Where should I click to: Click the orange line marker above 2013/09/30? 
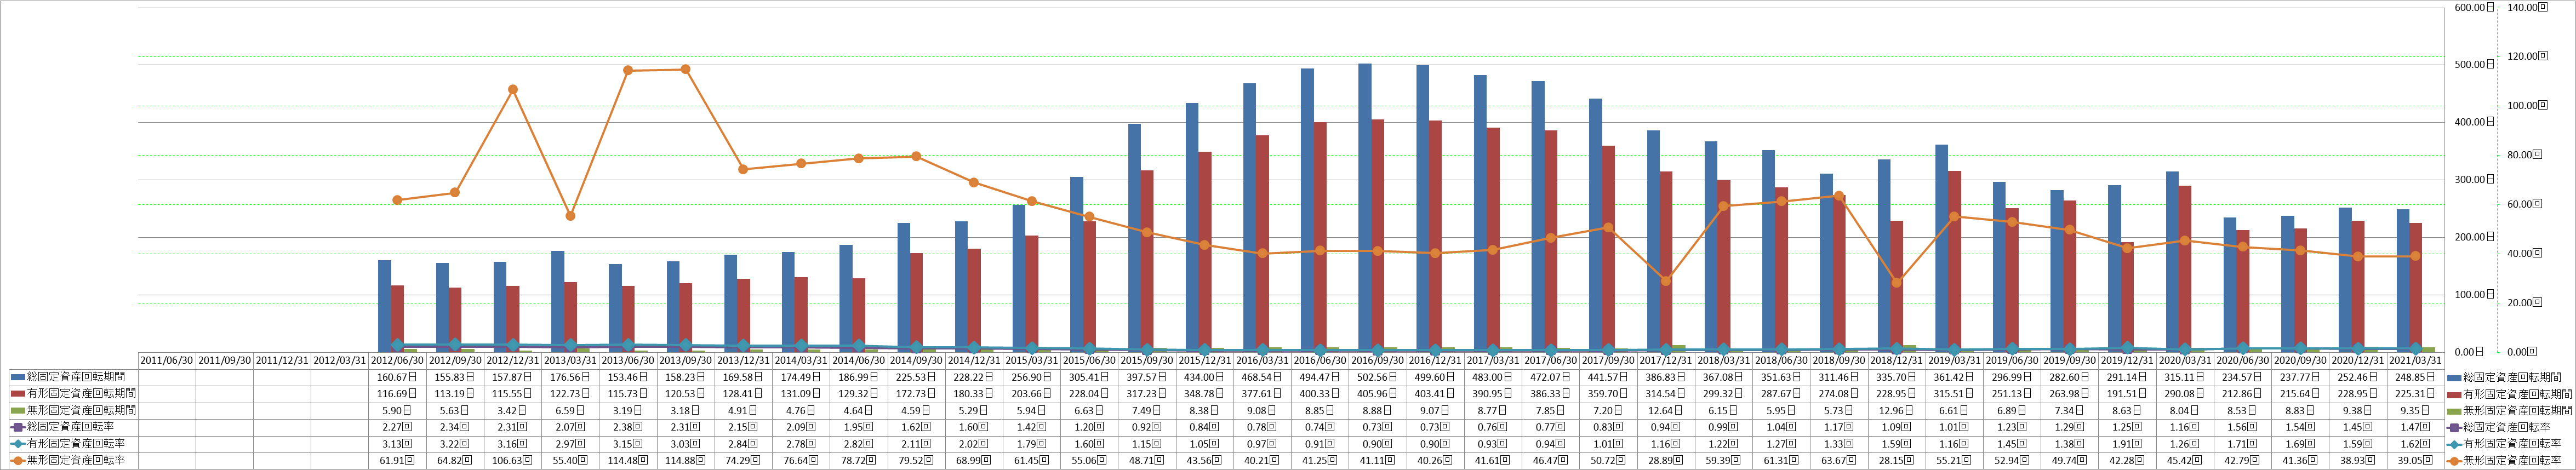pos(685,69)
